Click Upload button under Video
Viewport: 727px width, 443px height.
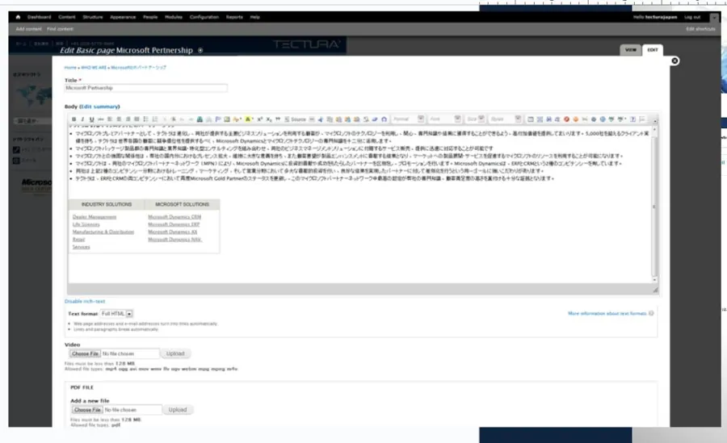point(175,353)
